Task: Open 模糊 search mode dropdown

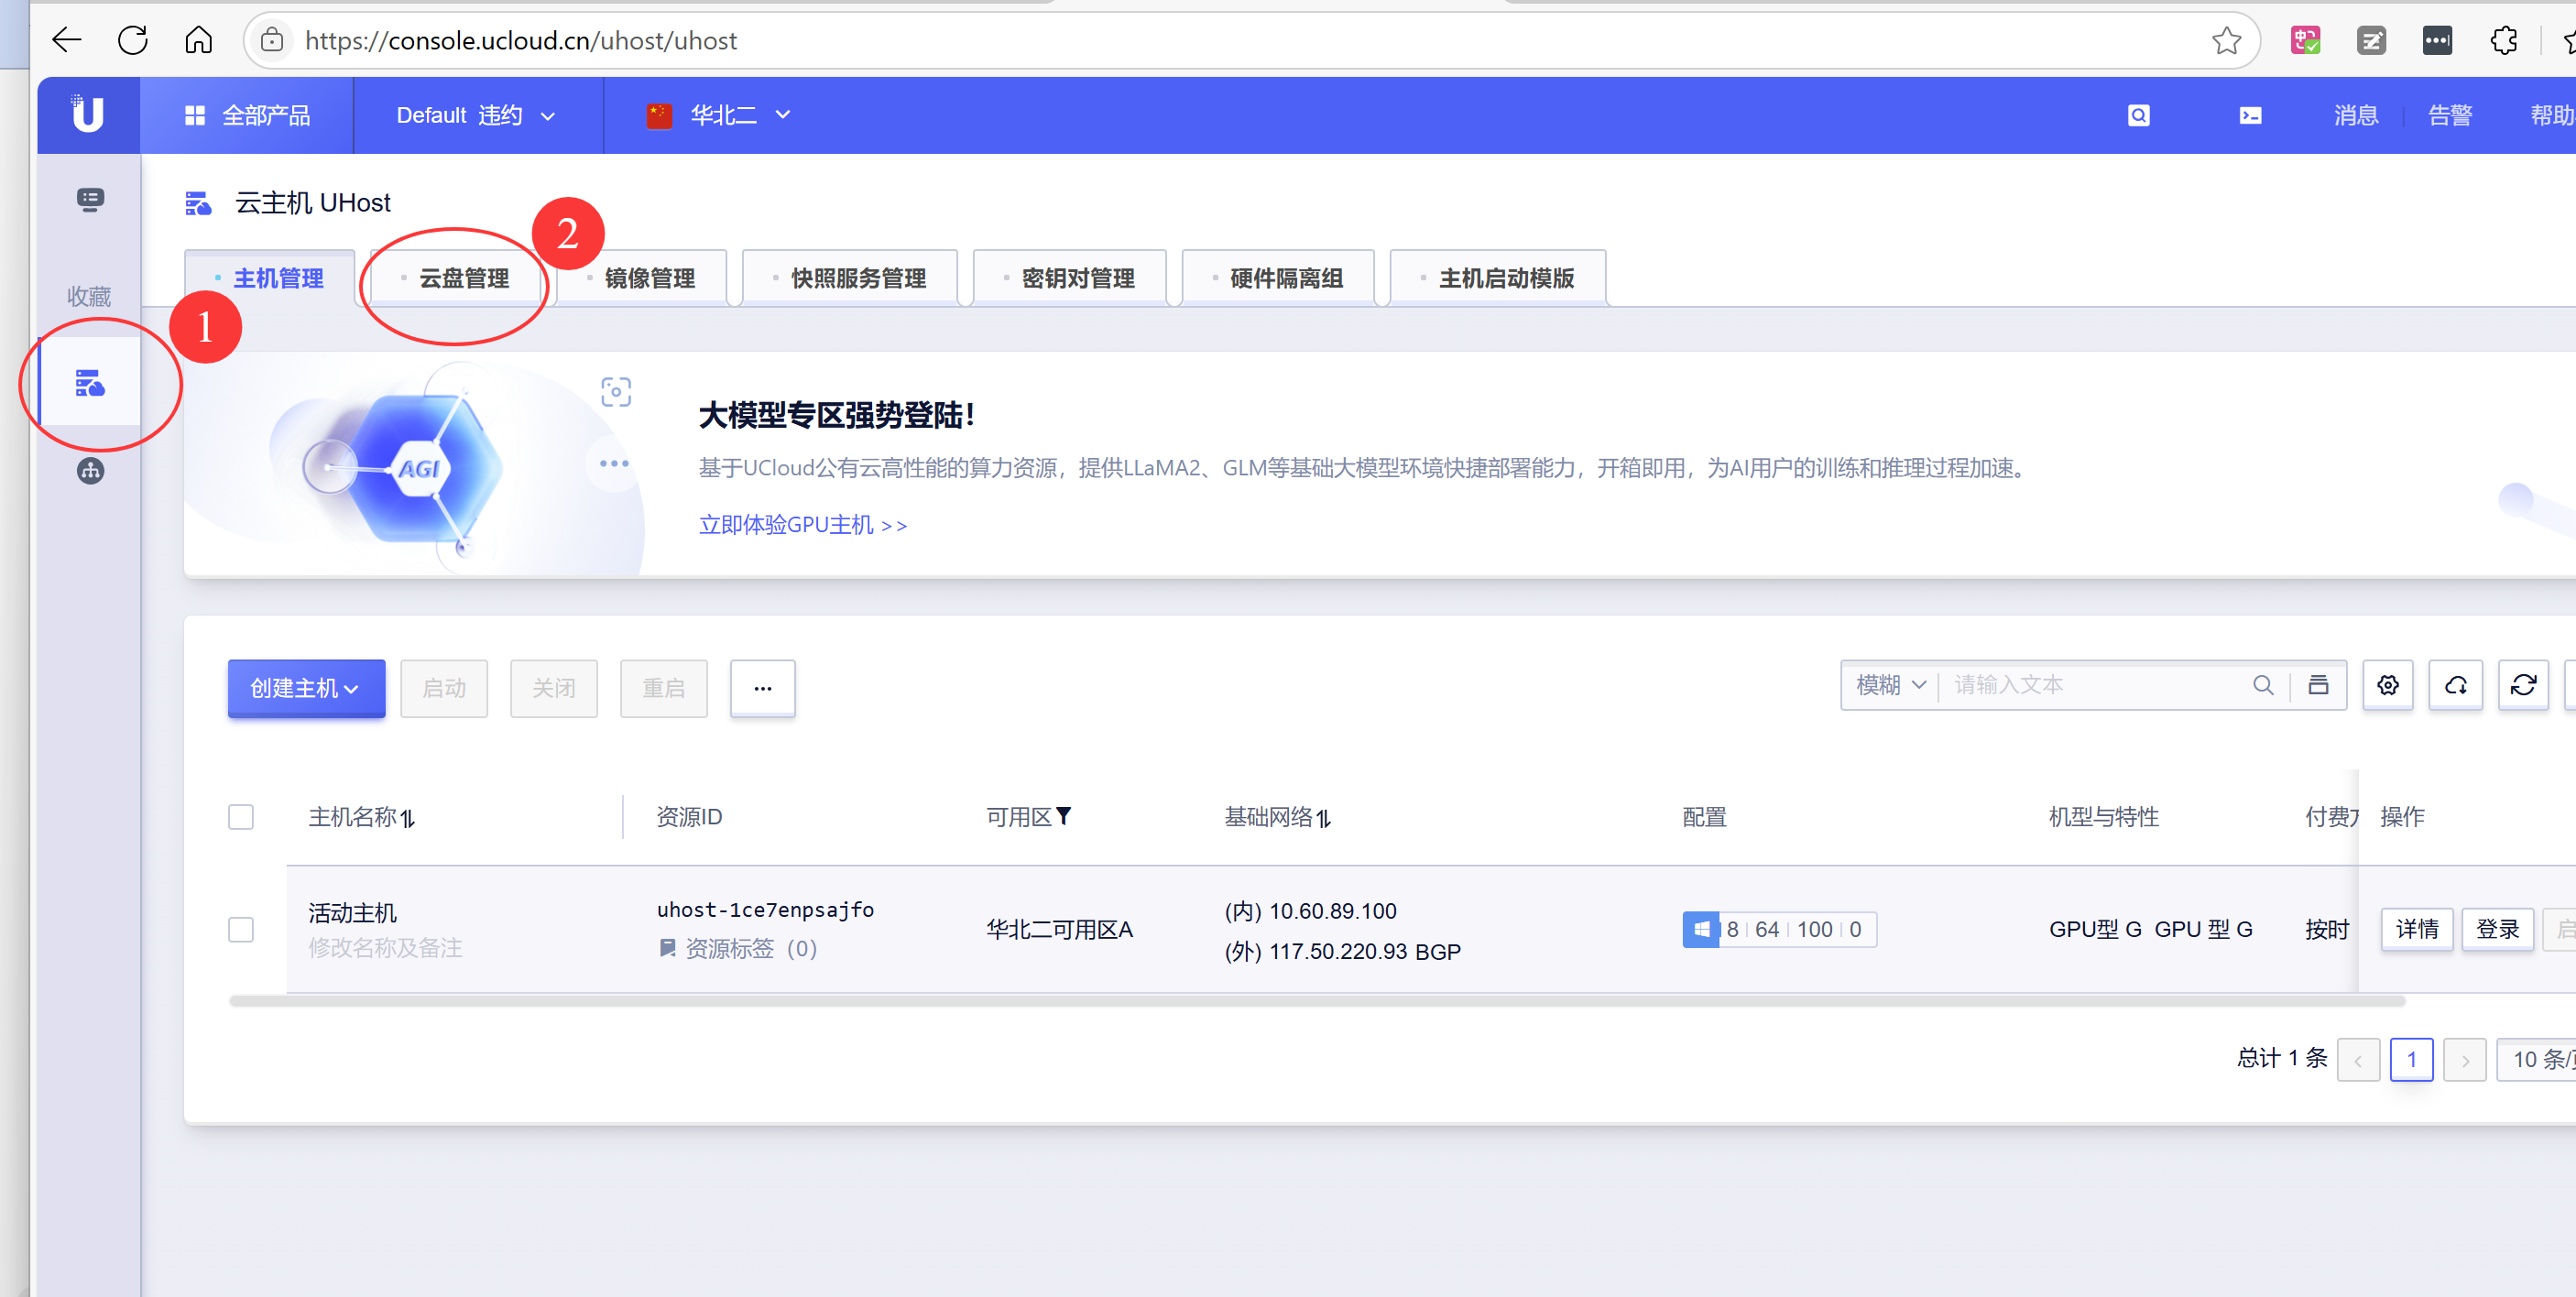Action: 1890,685
